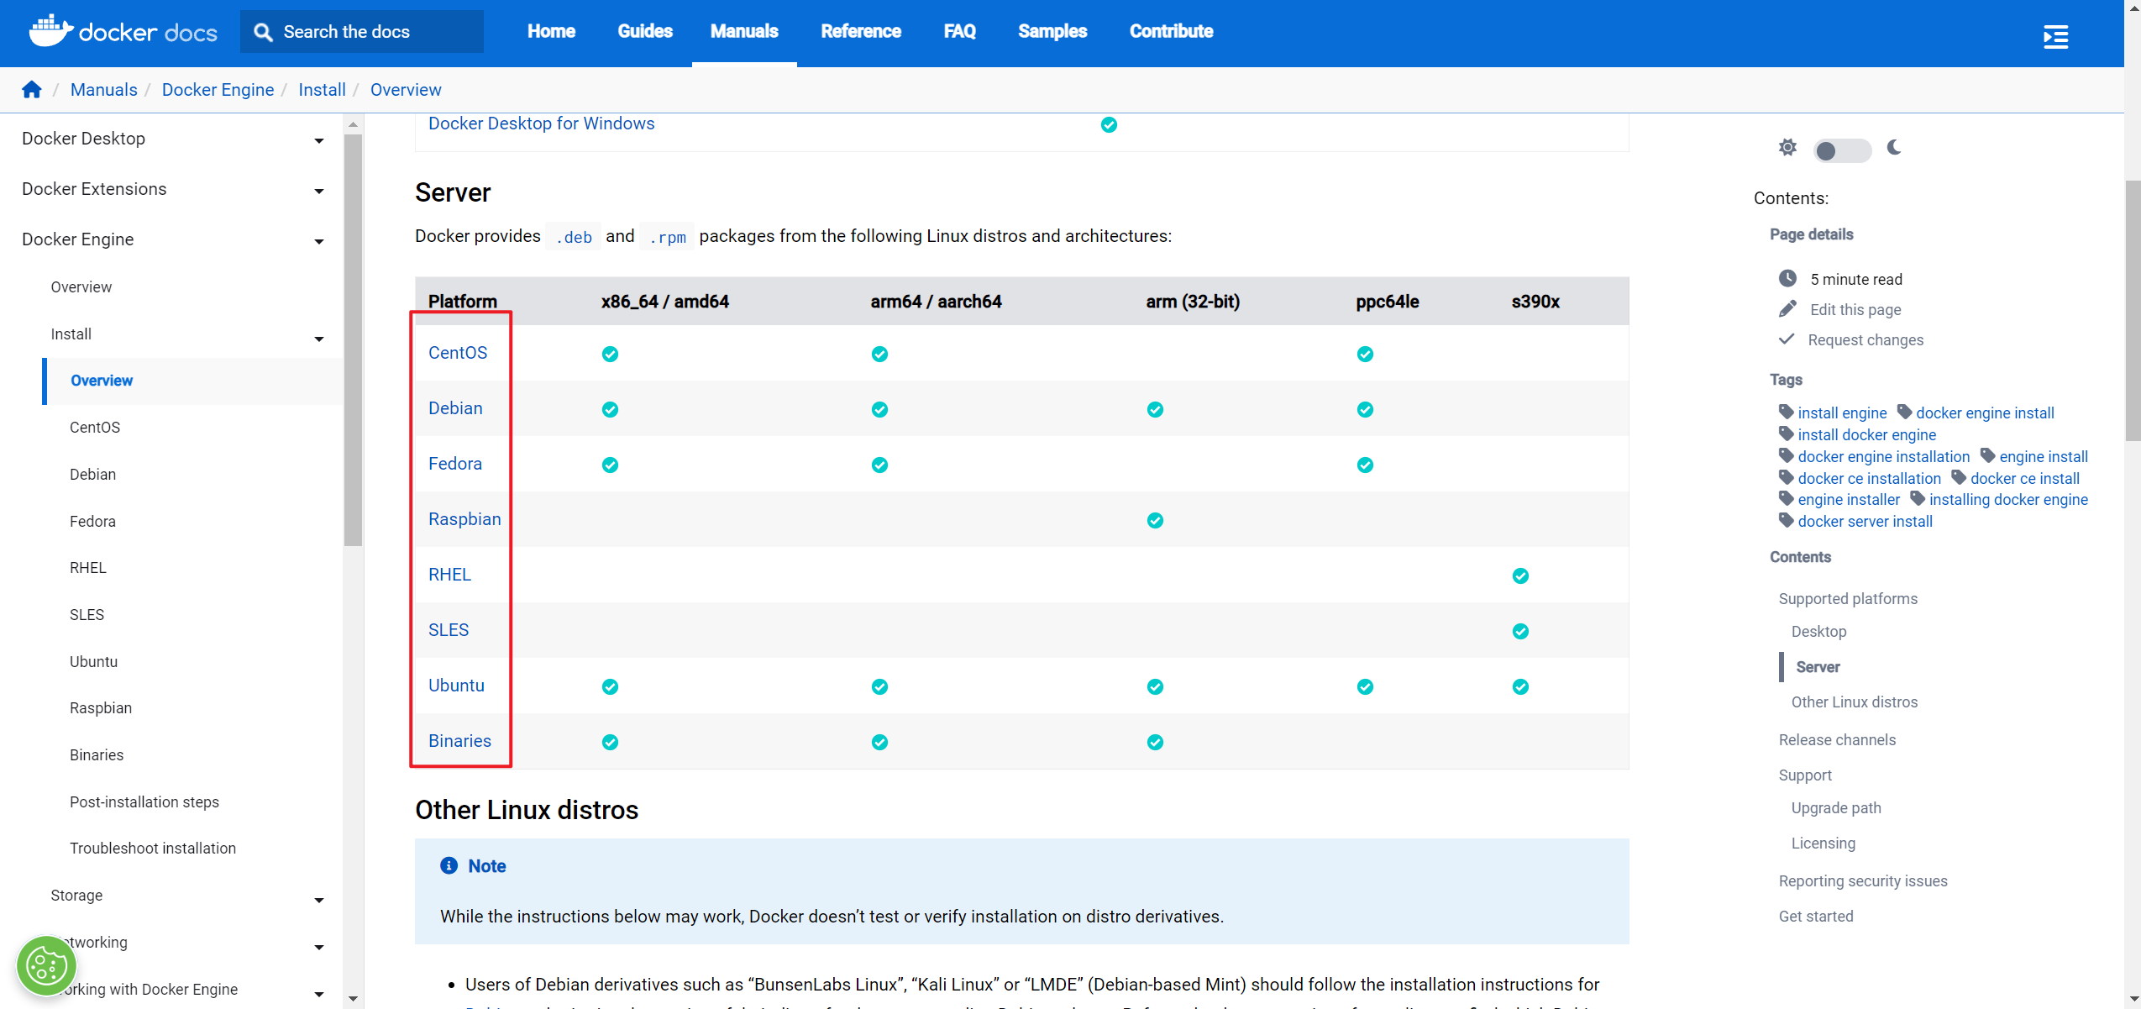
Task: Toggle the light/dark theme switch
Action: [1841, 150]
